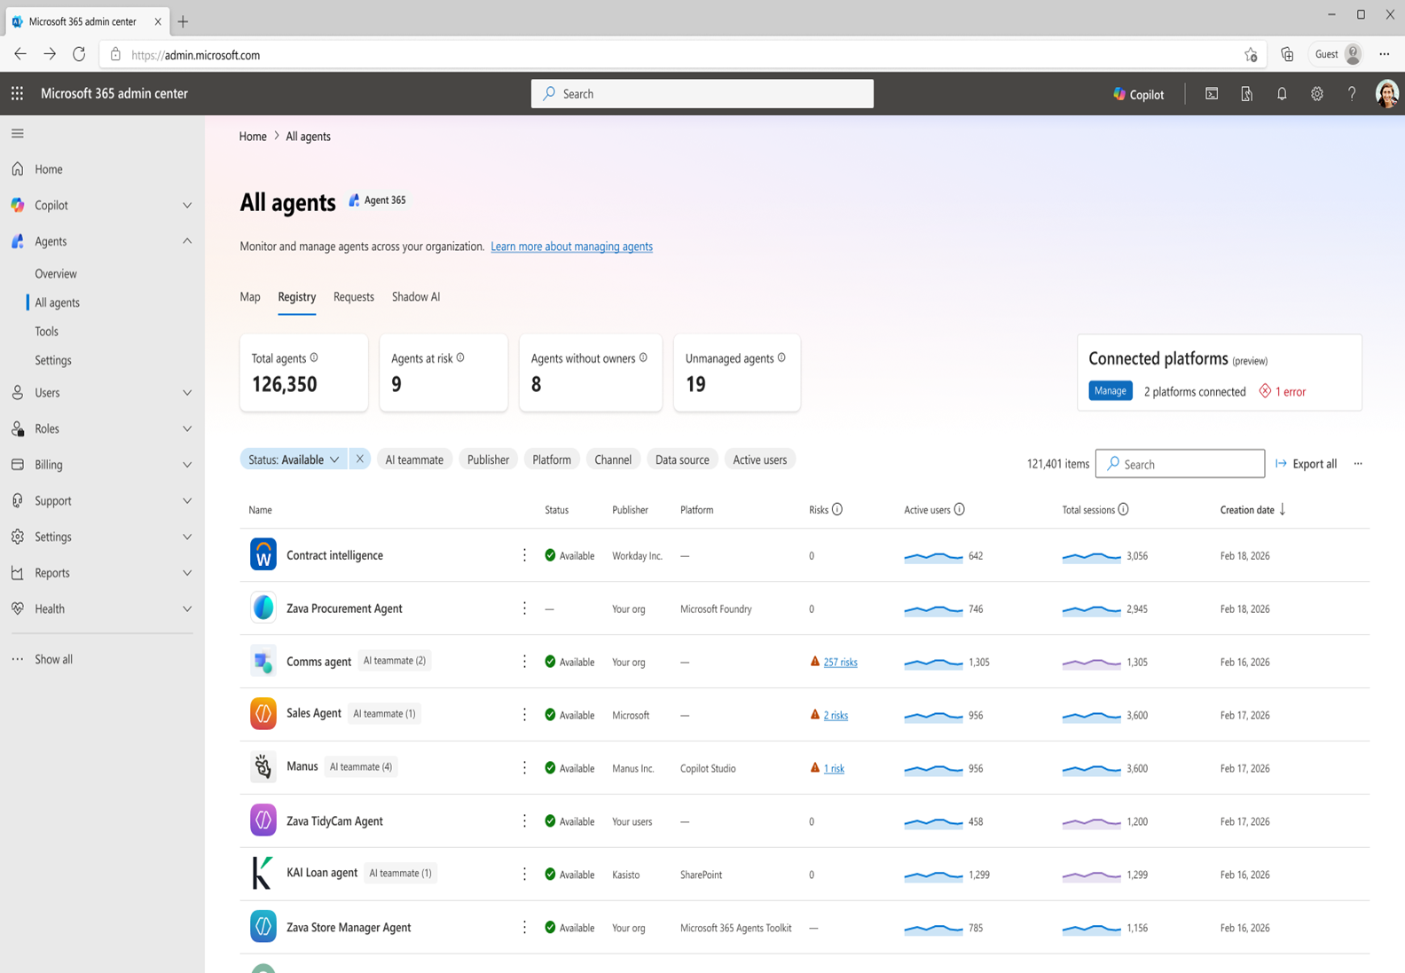Go to Overview under Agents
The image size is (1405, 973).
pyautogui.click(x=56, y=274)
